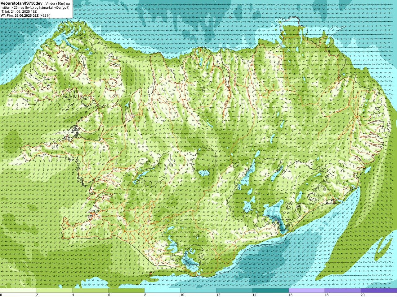The width and height of the screenshot is (397, 297).
Task: Click the 6–8 m/s dark green legend swatch
Action: pos(126,291)
